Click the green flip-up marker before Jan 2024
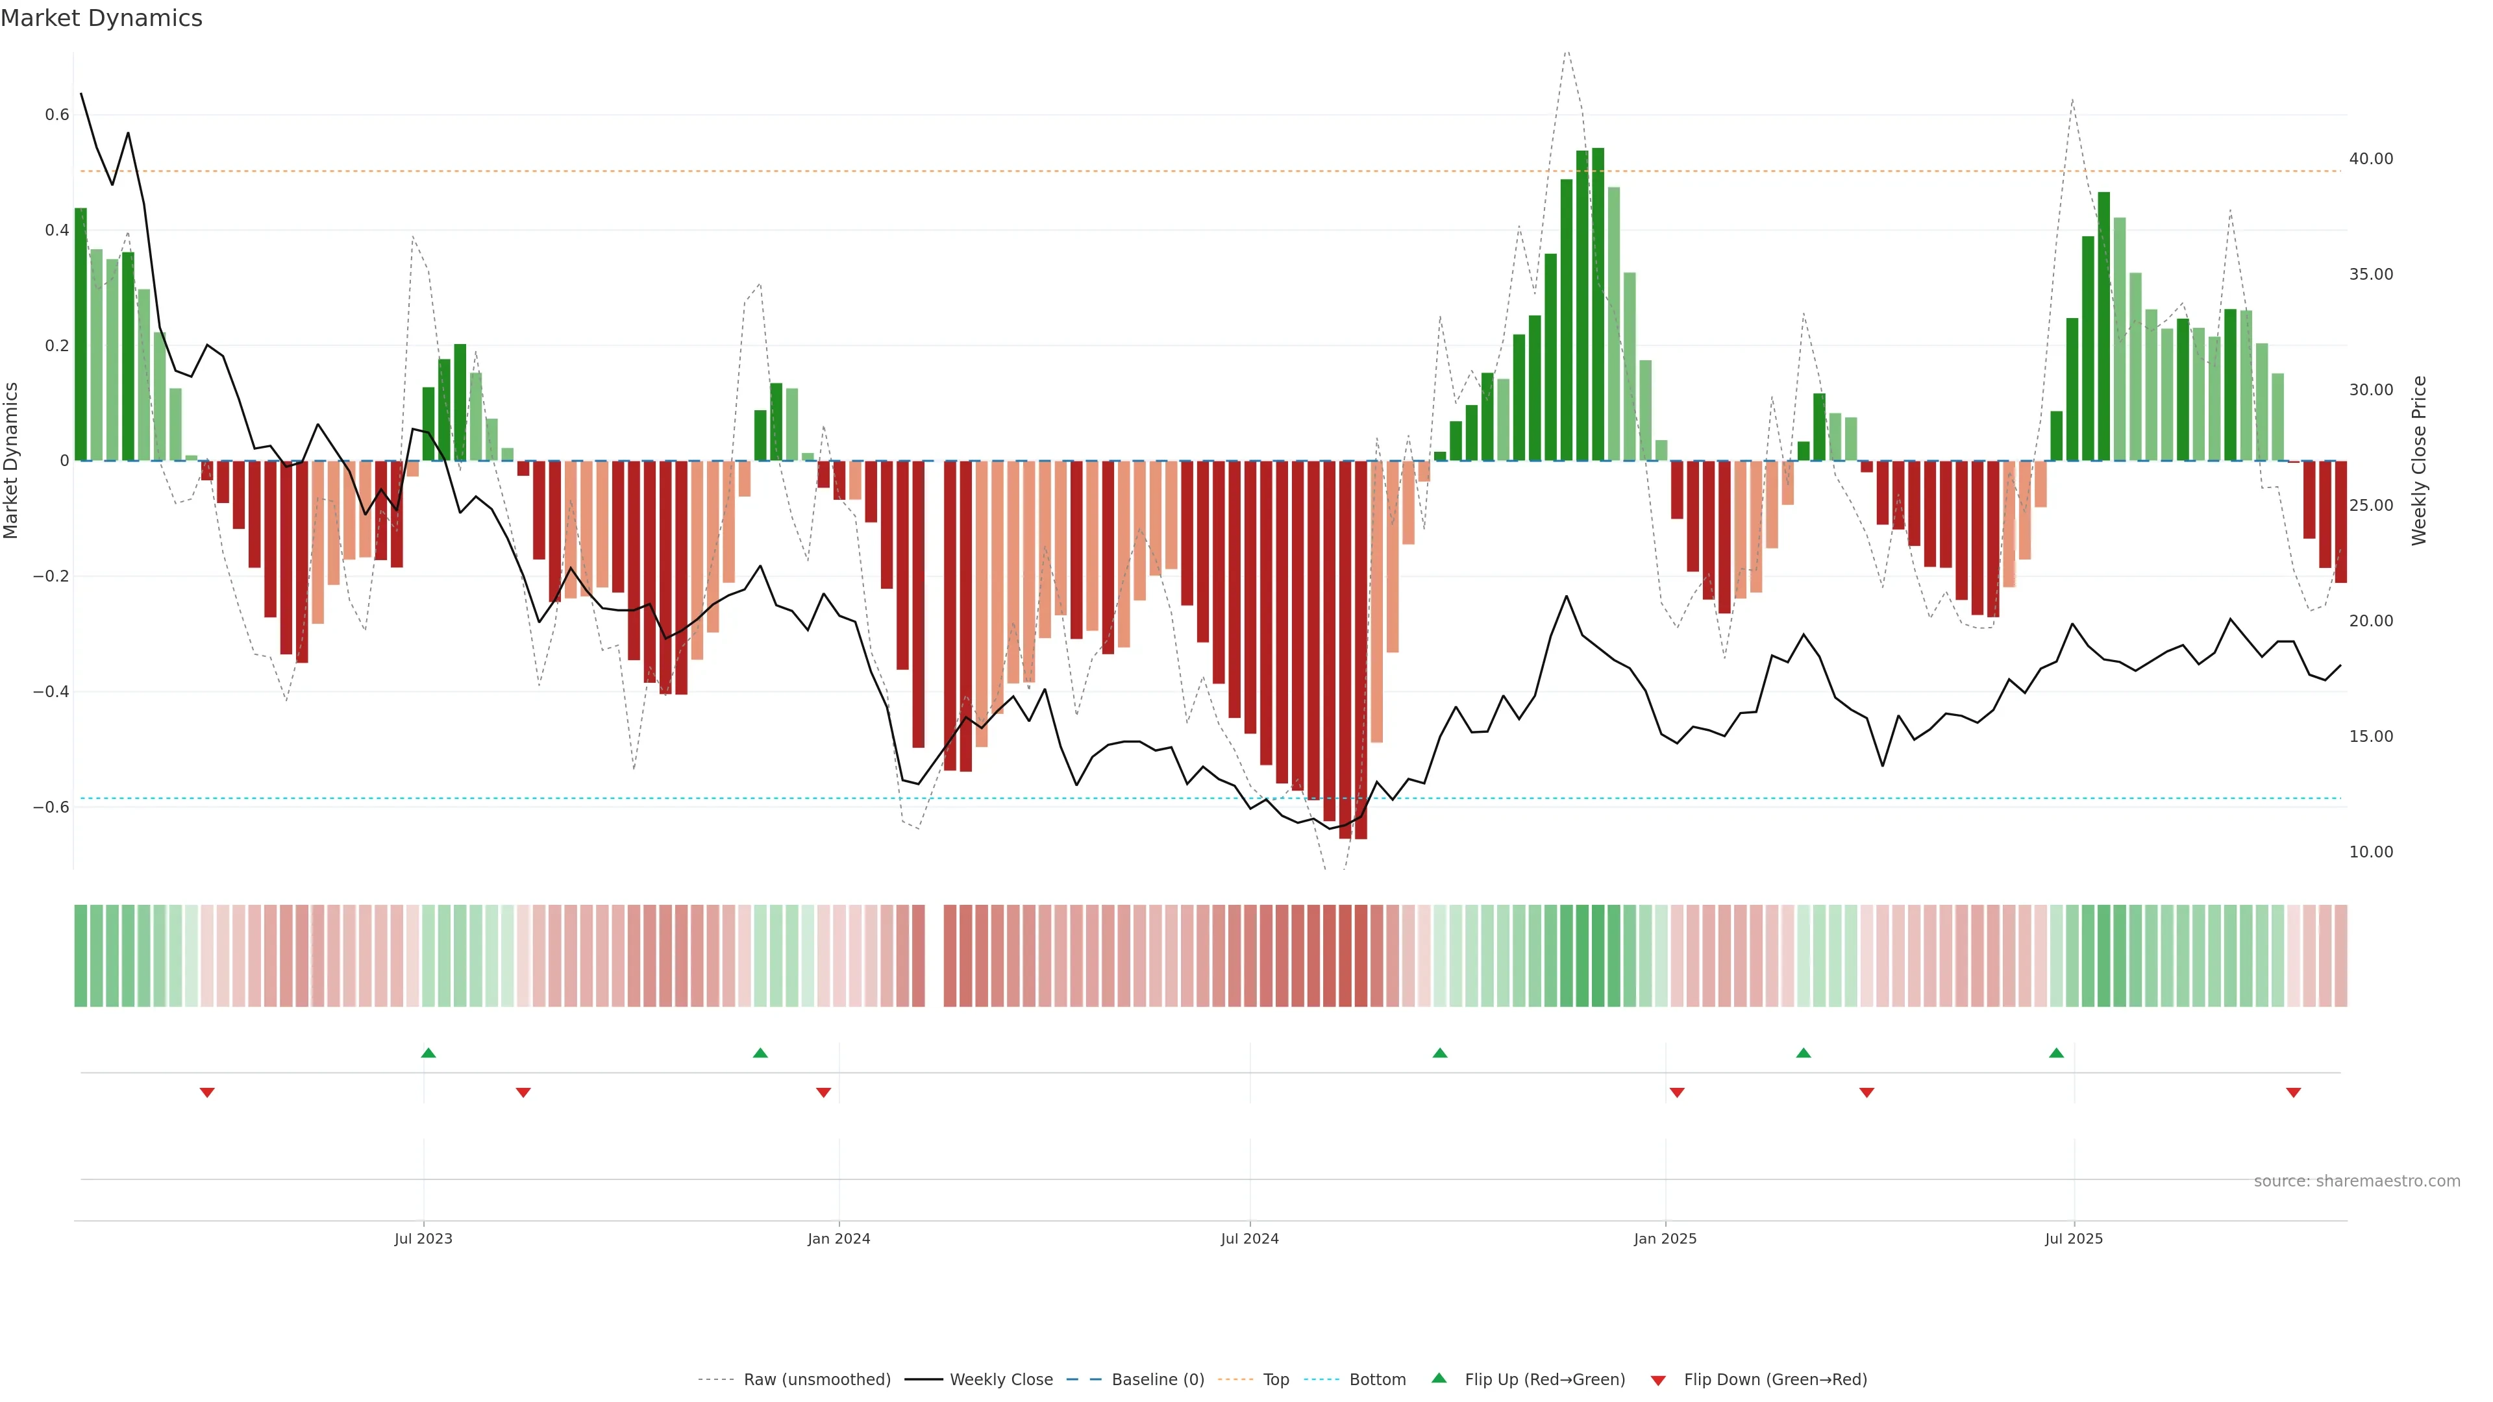Image resolution: width=2493 pixels, height=1402 pixels. point(761,1053)
